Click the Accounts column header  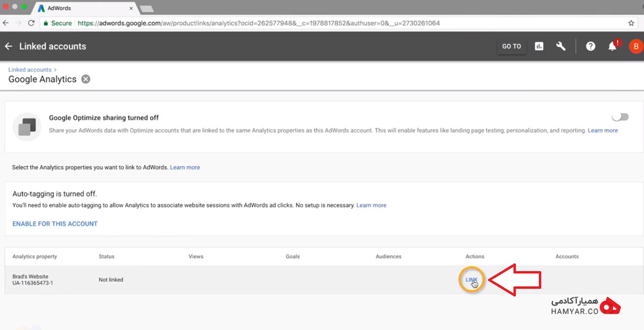click(567, 257)
